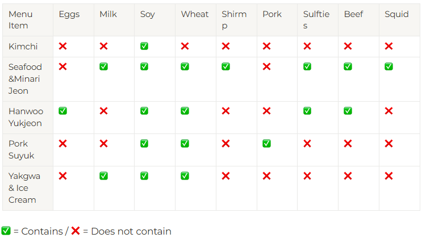The image size is (422, 238).
Task: Select the Squid column header
Action: [396, 14]
